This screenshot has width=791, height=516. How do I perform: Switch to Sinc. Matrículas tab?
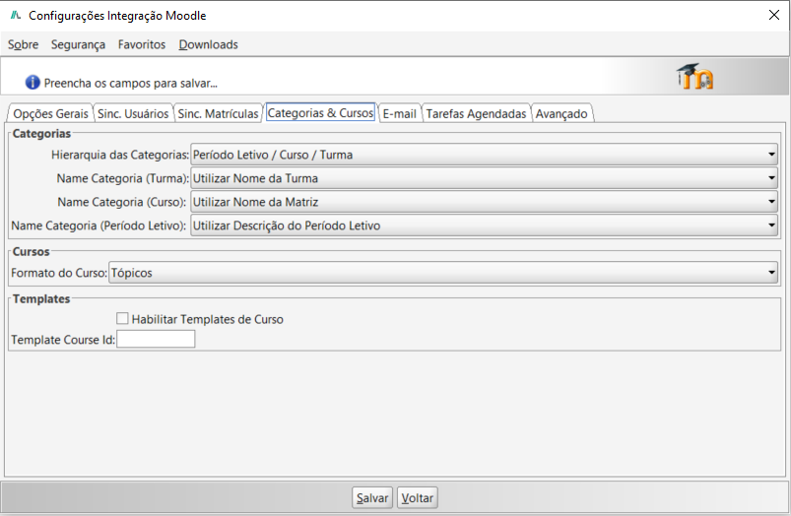click(218, 113)
